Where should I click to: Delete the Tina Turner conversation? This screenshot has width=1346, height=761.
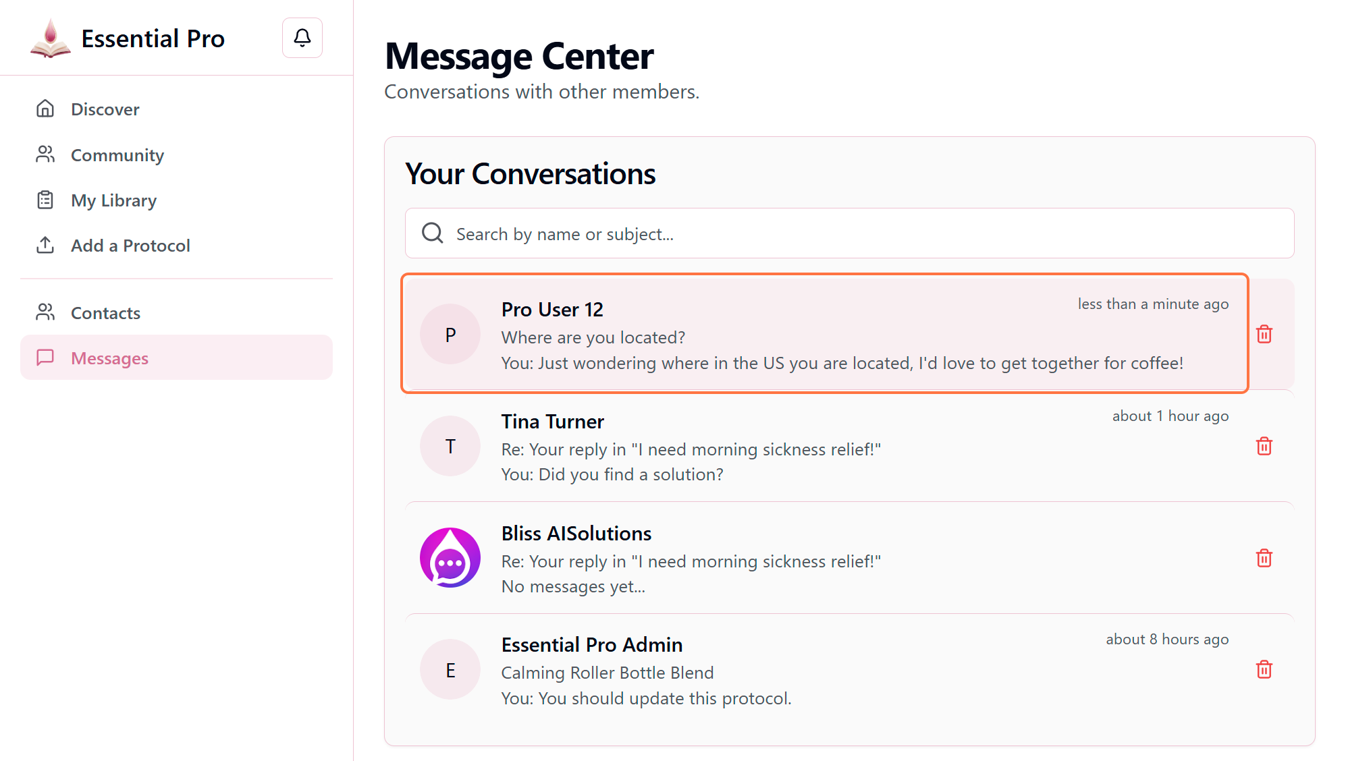click(1264, 446)
